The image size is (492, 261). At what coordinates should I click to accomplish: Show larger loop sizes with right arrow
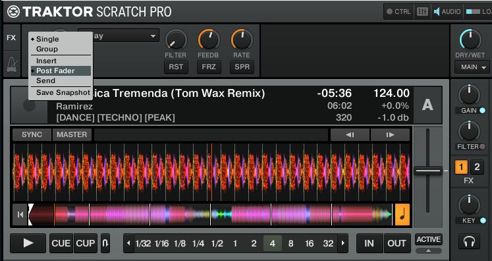343,243
